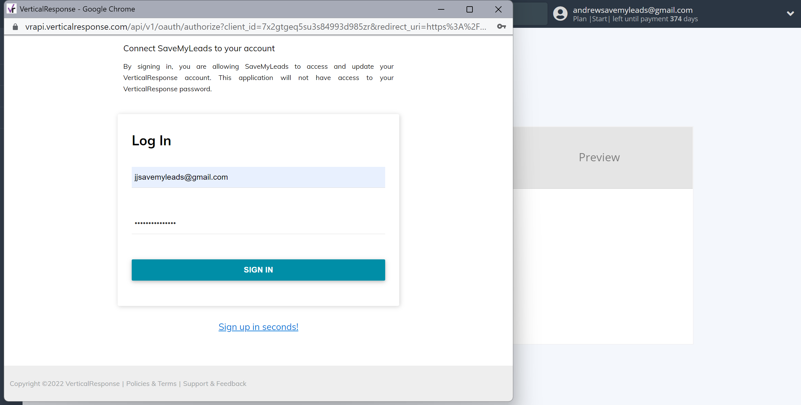801x405 pixels.
Task: Click the Chrome close window icon
Action: pos(498,9)
